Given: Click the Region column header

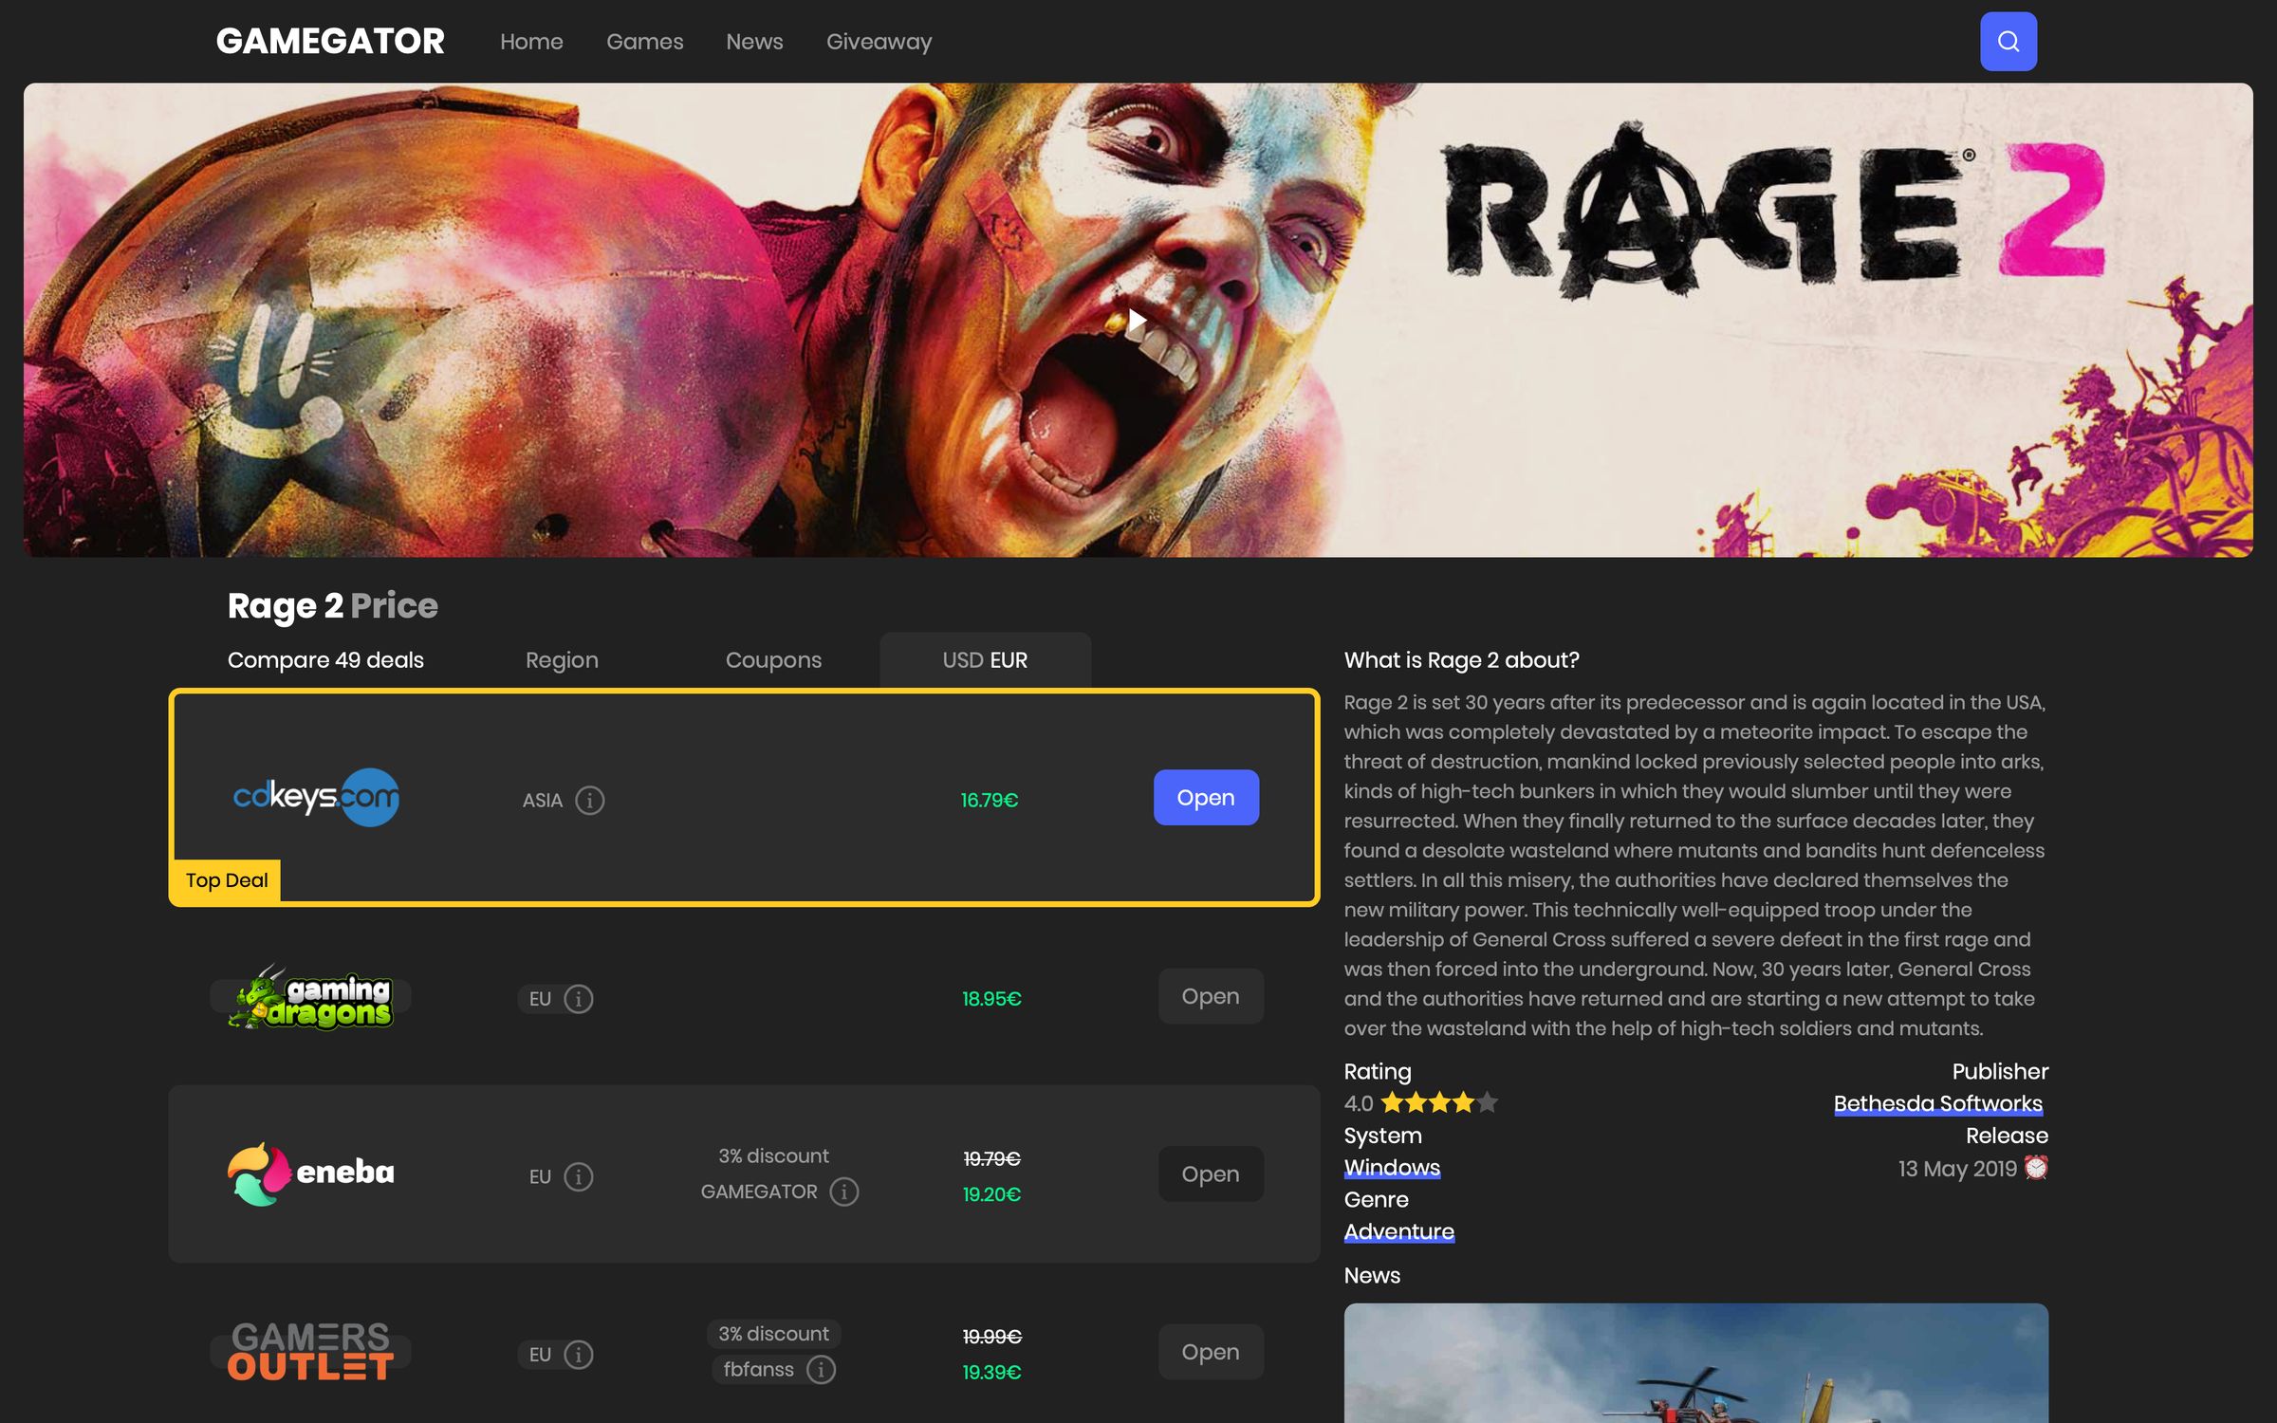Looking at the screenshot, I should click(x=562, y=660).
